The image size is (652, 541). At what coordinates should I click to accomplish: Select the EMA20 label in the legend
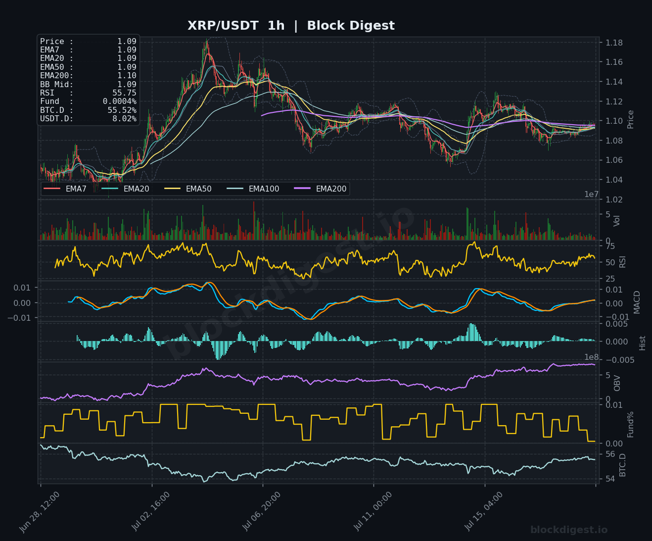pos(136,189)
